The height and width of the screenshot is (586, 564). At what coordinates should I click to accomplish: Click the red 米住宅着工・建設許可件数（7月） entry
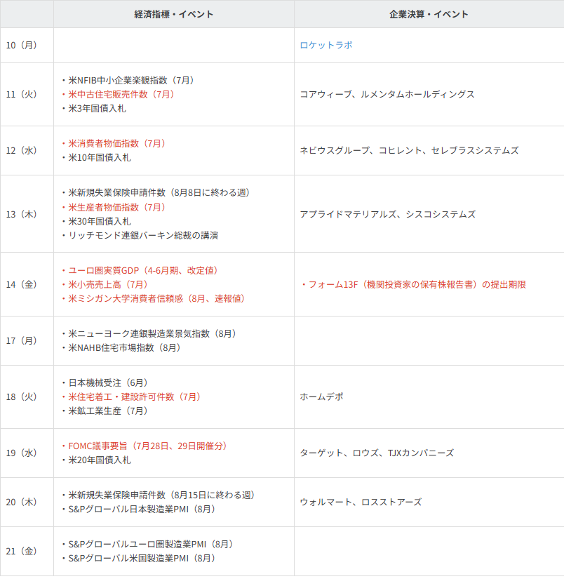click(x=132, y=397)
